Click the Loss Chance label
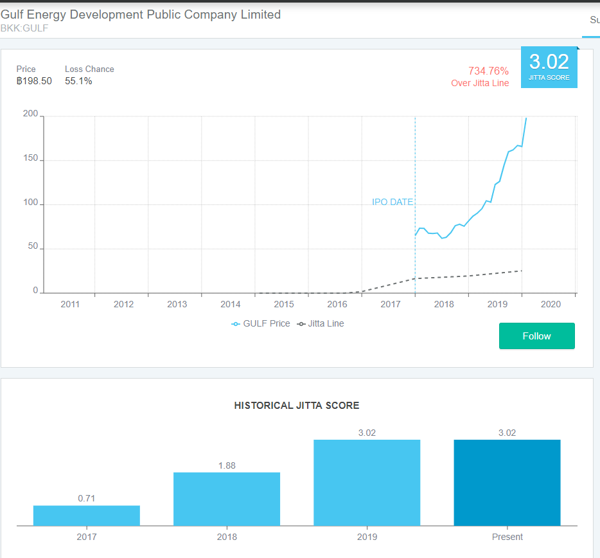 89,69
